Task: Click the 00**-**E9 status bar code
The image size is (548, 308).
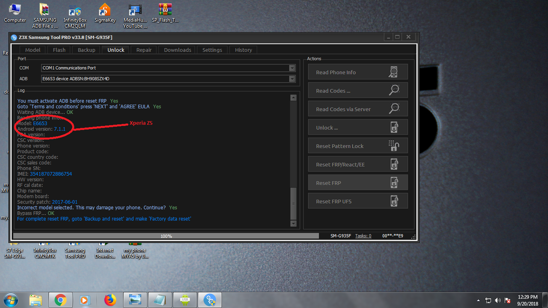Action: coord(393,236)
